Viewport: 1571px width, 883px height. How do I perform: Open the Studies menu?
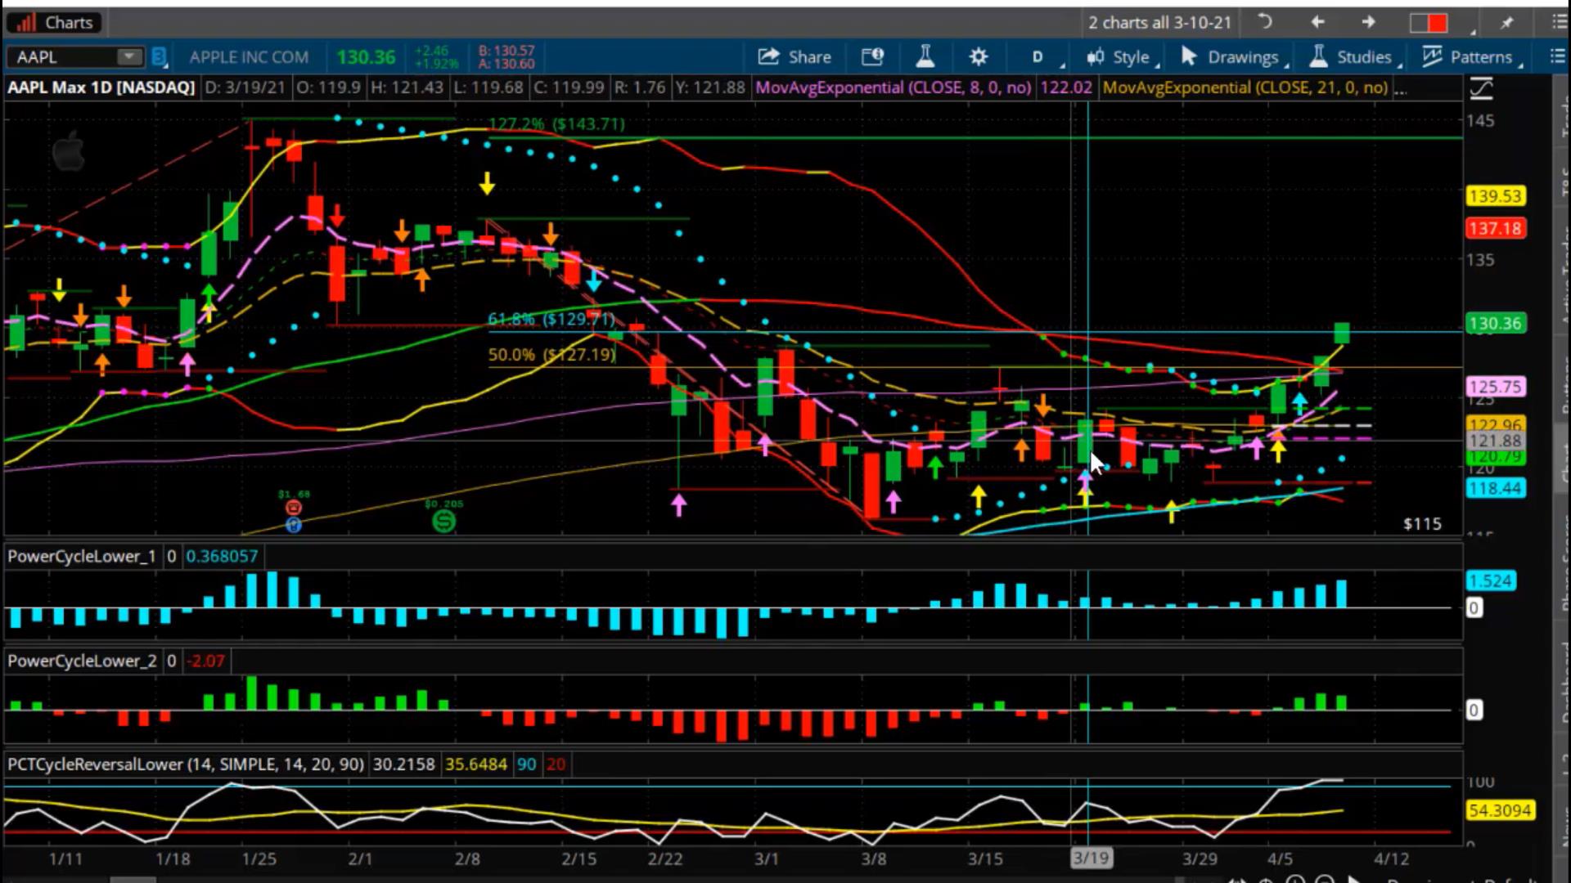click(x=1354, y=56)
